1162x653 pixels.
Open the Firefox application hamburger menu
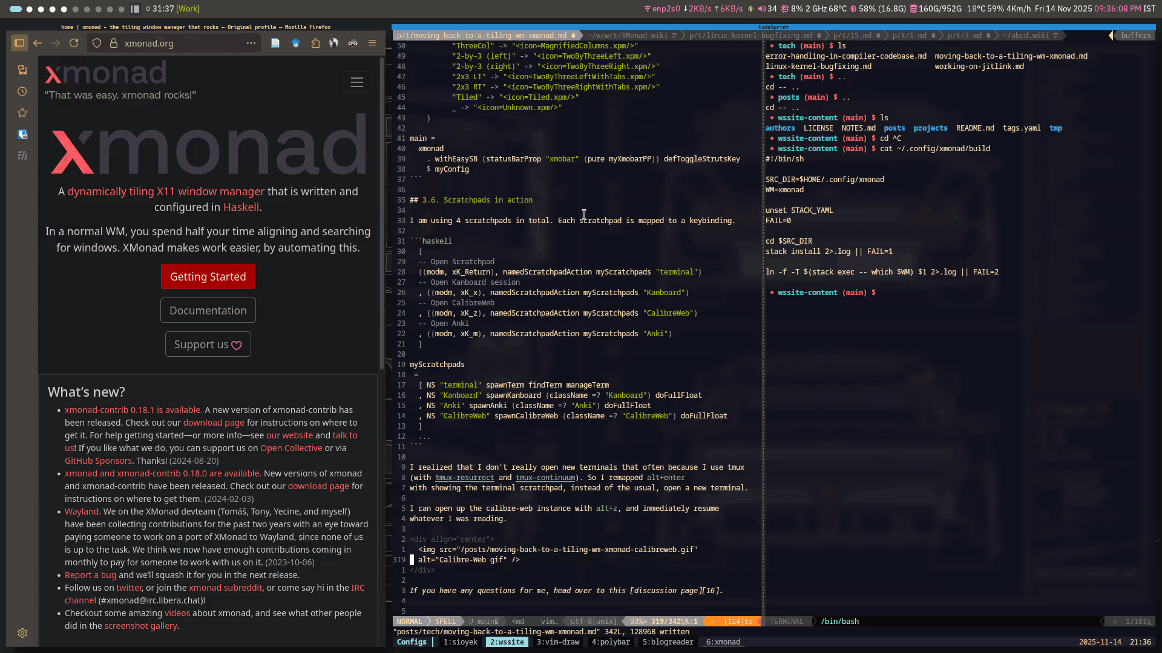372,43
